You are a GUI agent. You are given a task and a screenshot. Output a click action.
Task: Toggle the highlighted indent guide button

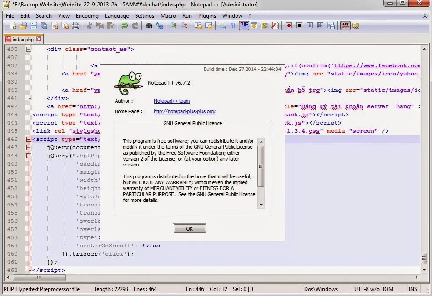(244, 26)
